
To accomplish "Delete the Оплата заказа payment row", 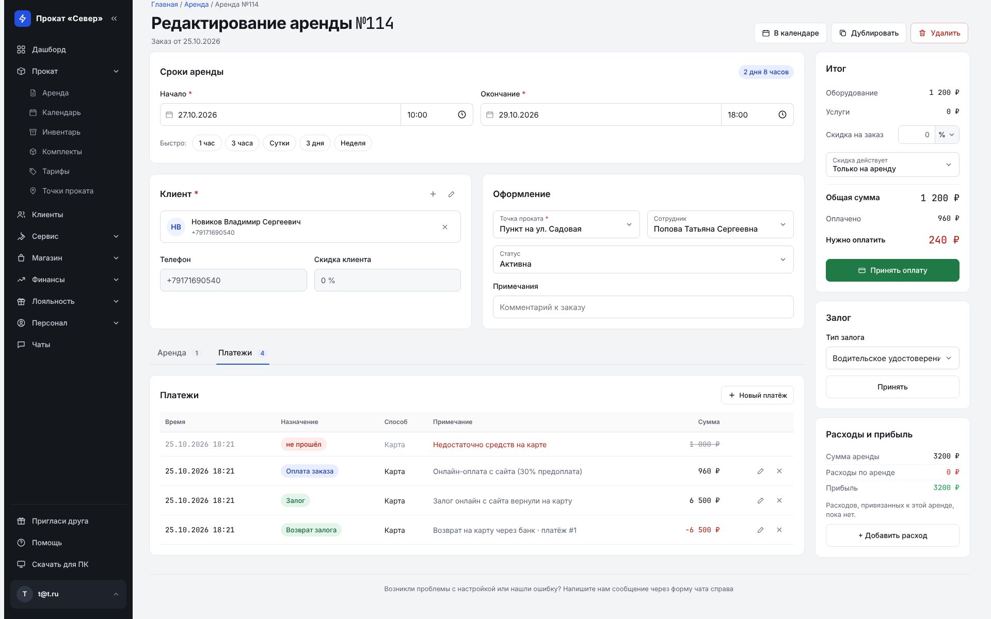I will (779, 471).
